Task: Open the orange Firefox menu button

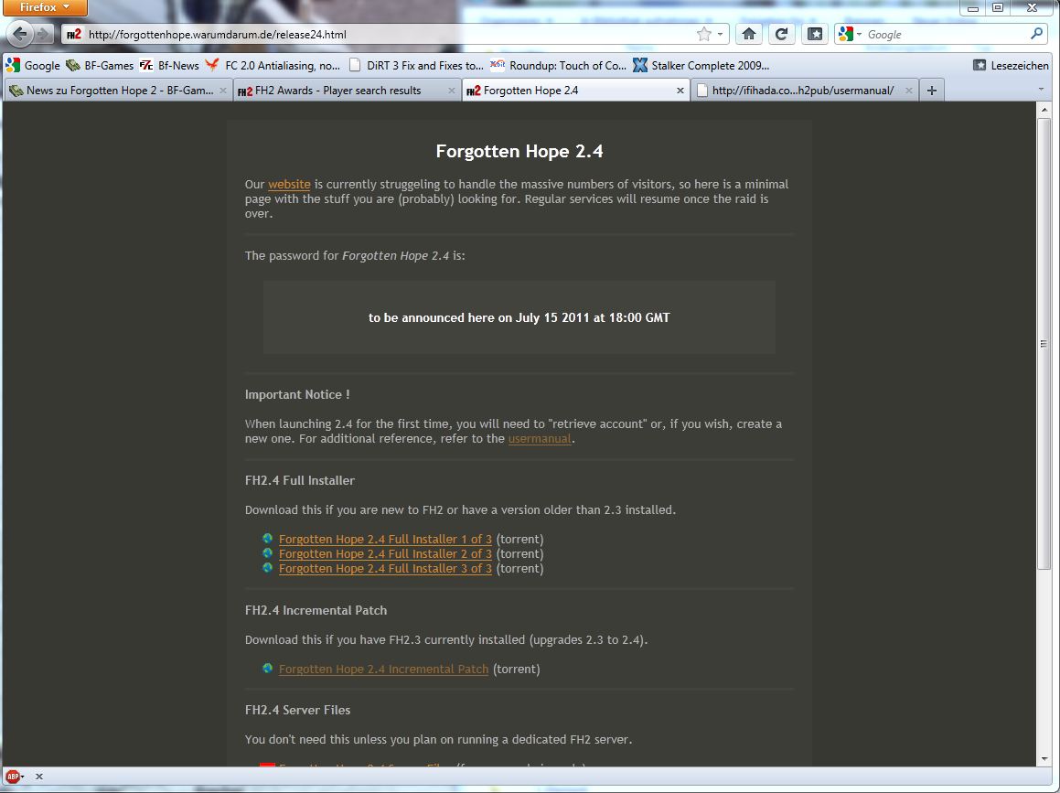Action: tap(45, 7)
